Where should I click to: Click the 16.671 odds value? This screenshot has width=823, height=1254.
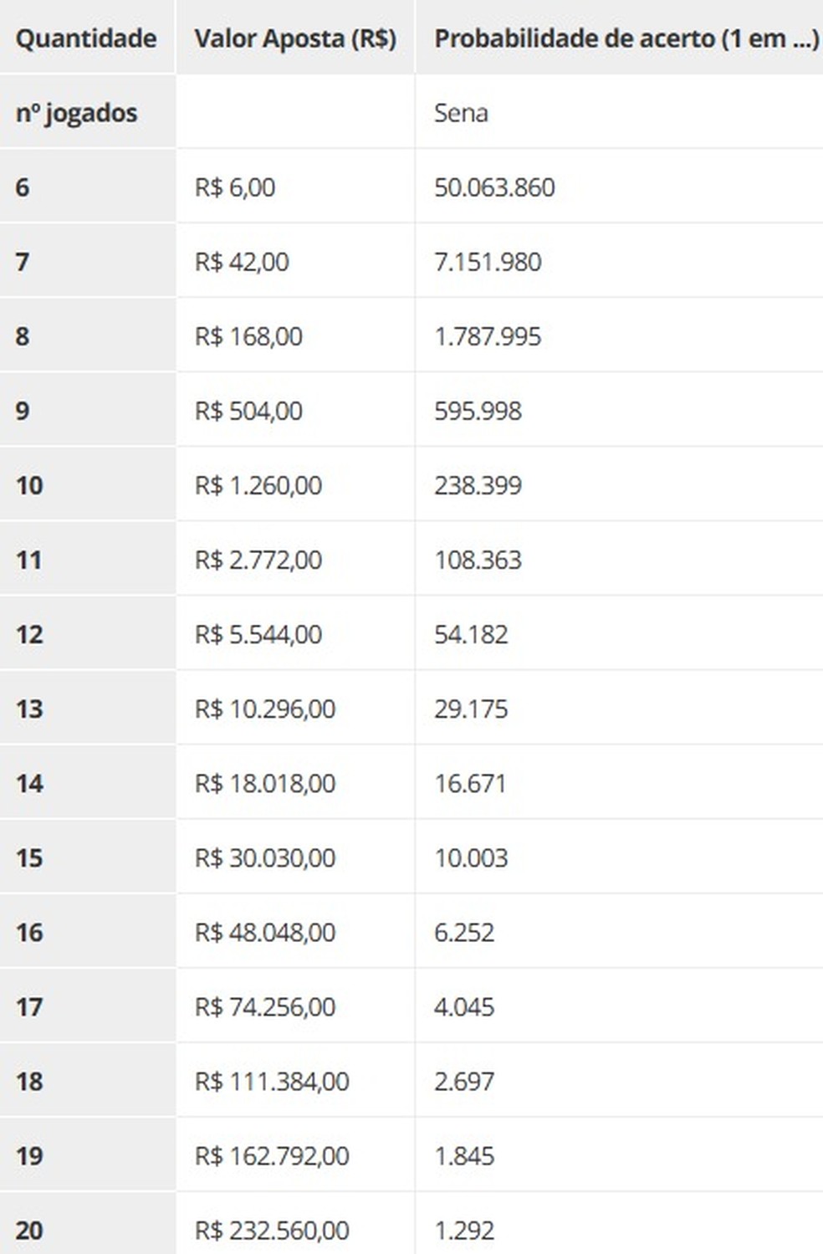[470, 783]
